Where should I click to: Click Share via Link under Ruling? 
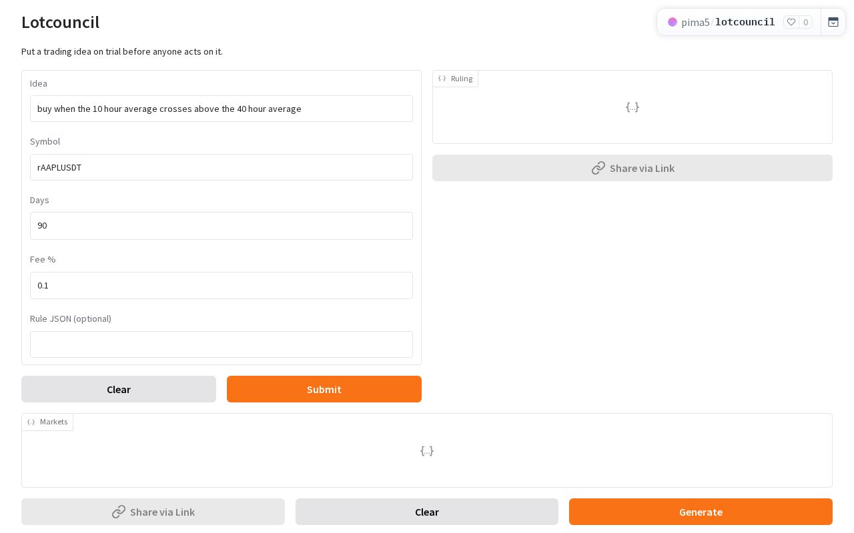coord(632,168)
